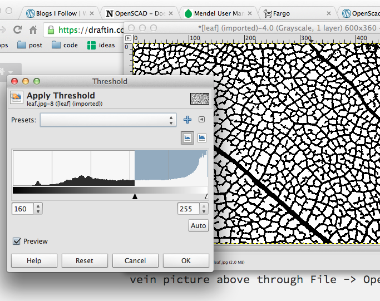This screenshot has width=380, height=301.
Task: Click the Apply Threshold tool icon
Action: (x=17, y=98)
